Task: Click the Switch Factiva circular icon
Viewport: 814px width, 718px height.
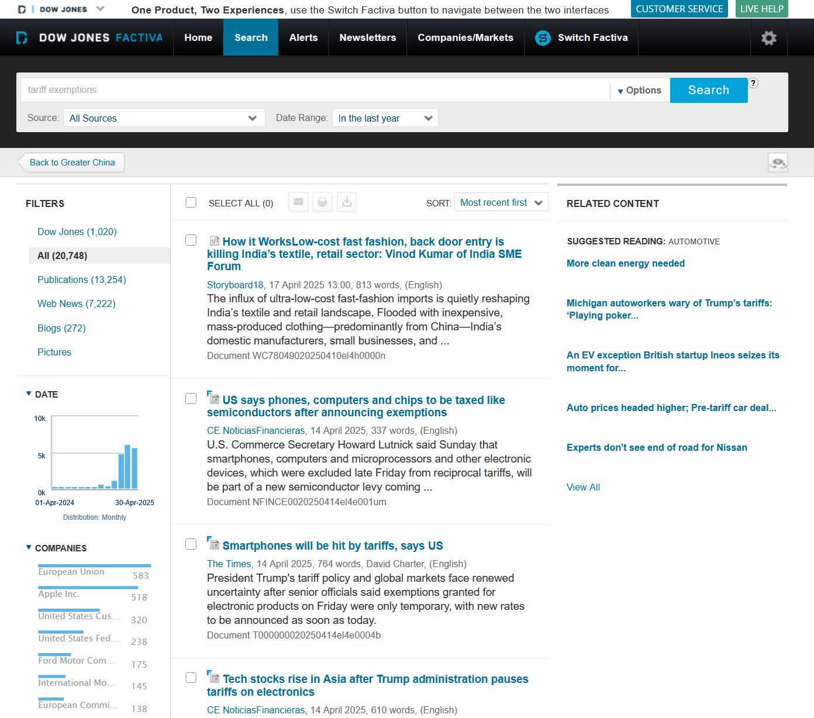Action: (x=543, y=38)
